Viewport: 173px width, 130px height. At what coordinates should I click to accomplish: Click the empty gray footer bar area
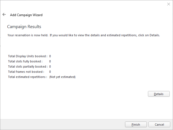point(62,125)
